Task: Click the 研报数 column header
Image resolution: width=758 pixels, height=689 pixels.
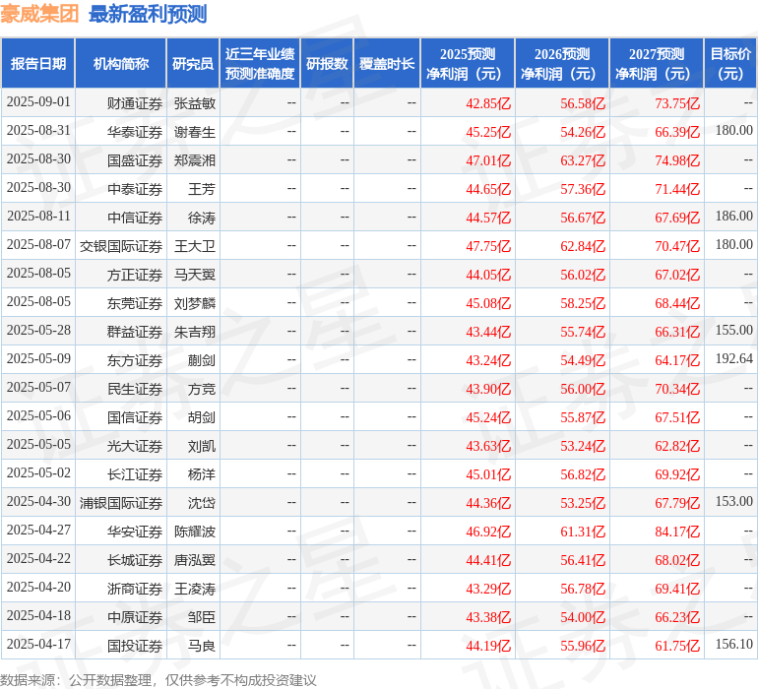Action: (x=327, y=64)
